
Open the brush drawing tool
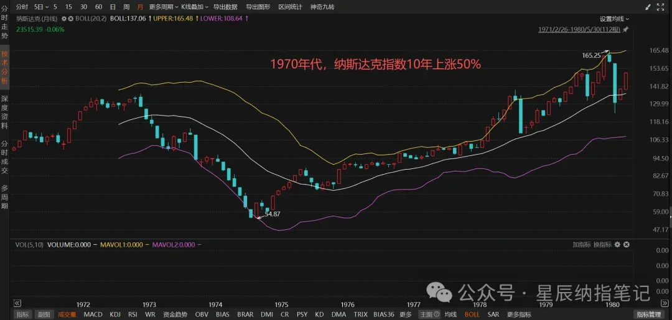(x=648, y=7)
